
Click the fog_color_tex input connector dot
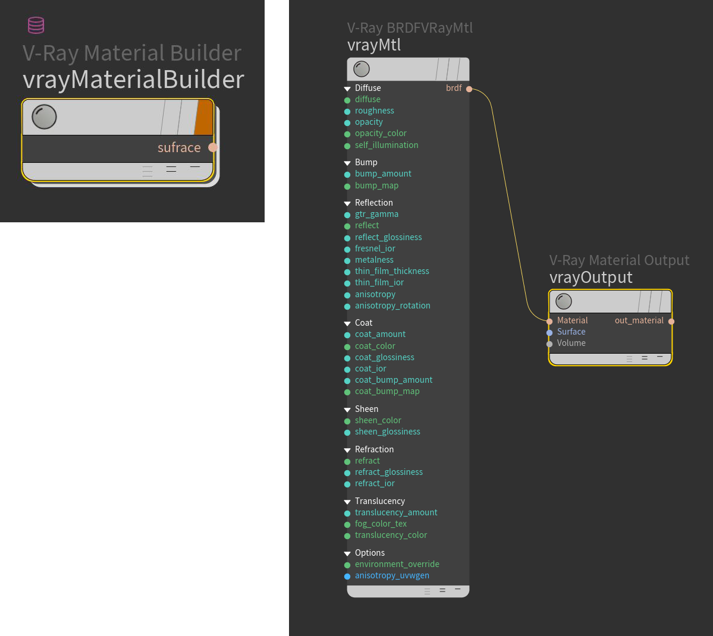347,525
